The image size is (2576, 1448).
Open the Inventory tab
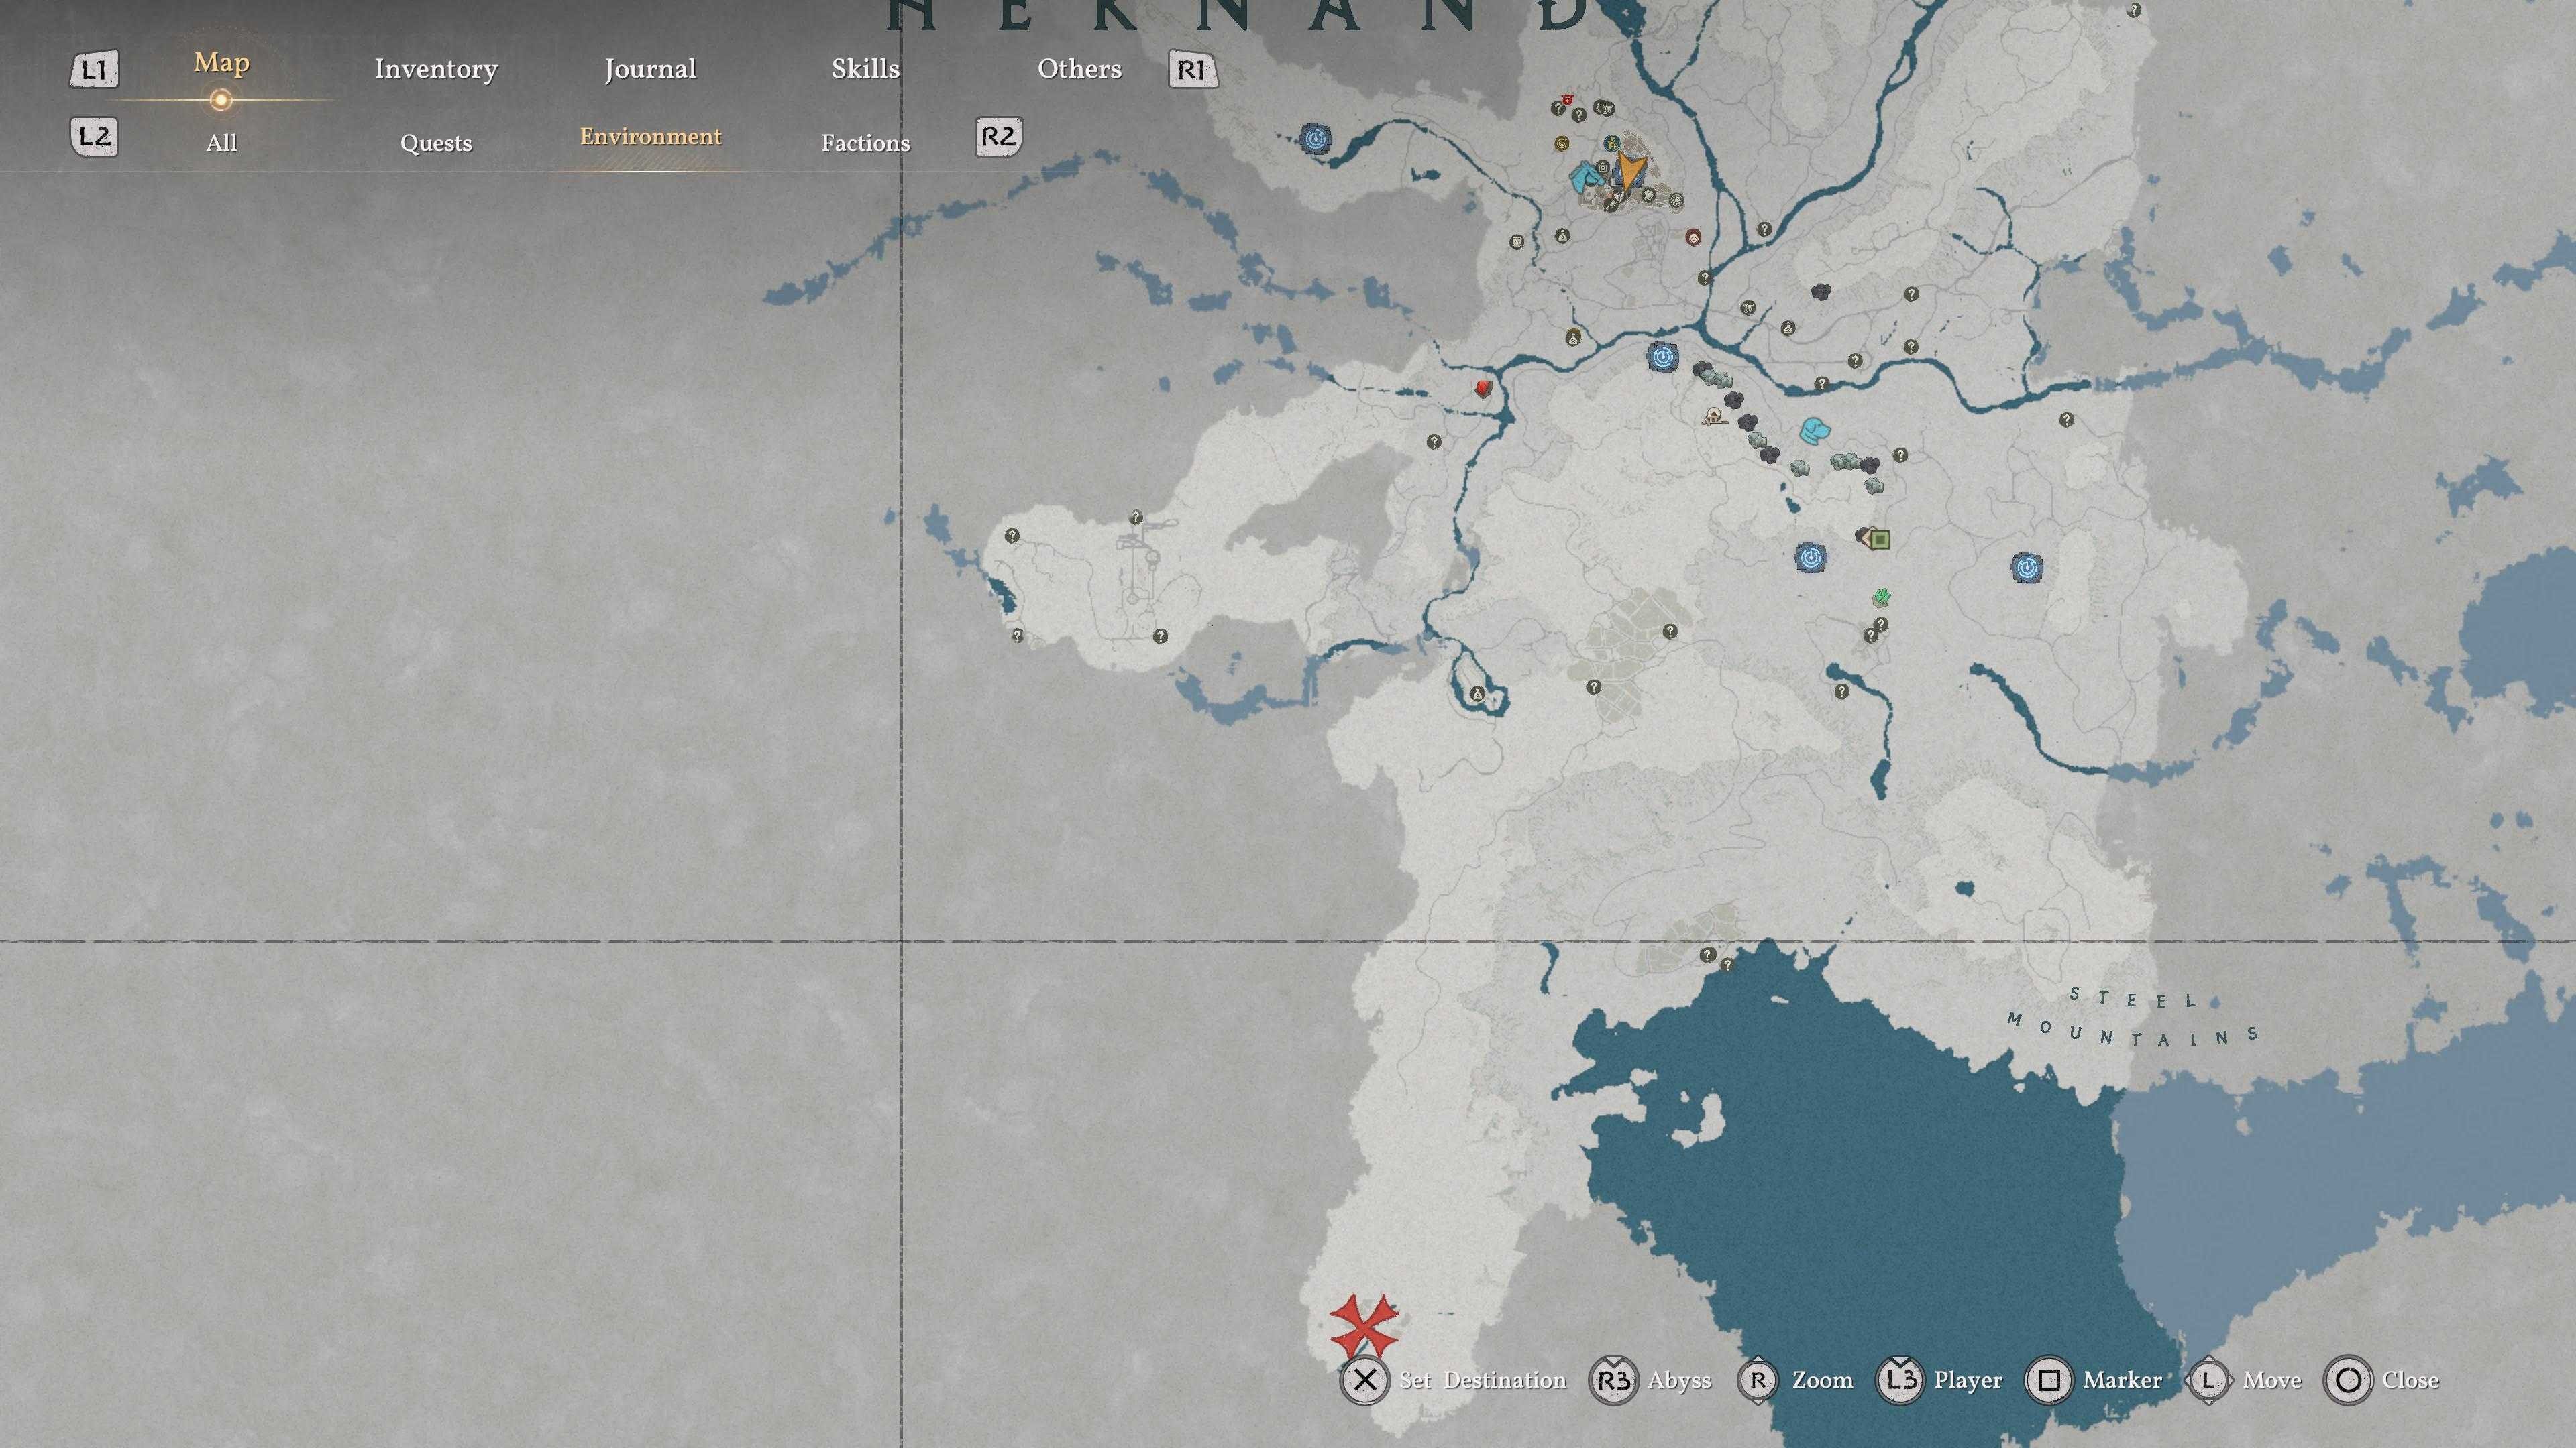[x=435, y=69]
